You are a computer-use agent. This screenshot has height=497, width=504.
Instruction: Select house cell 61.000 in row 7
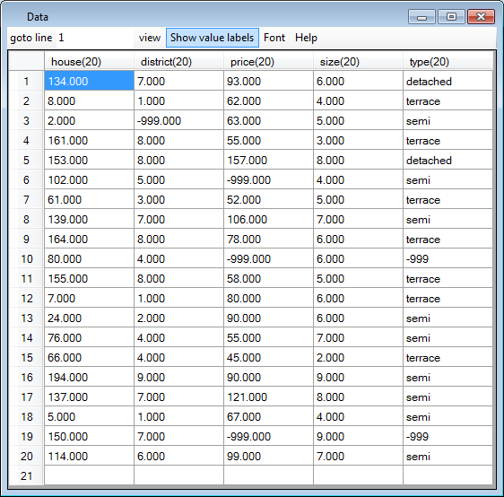coord(89,199)
